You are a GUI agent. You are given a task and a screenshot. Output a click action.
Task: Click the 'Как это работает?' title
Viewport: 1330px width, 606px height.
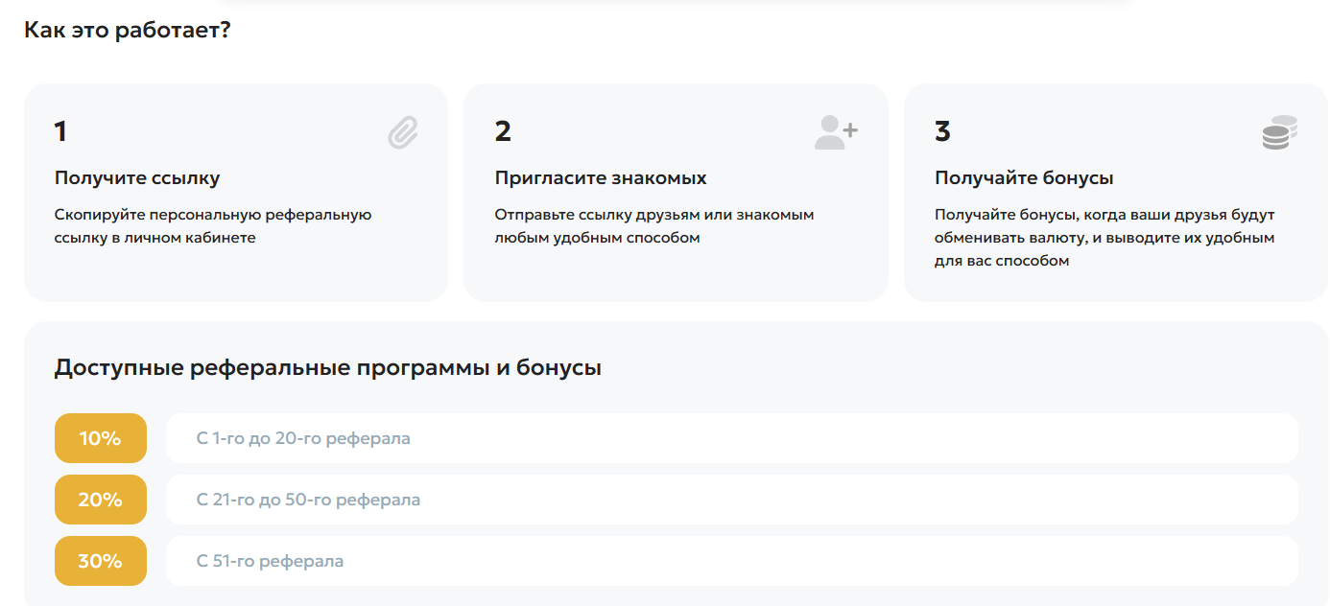pyautogui.click(x=127, y=31)
